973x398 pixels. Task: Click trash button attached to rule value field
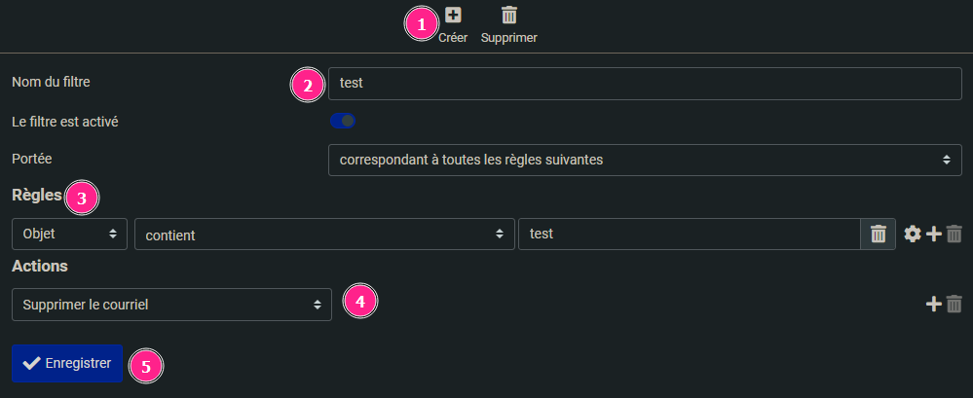click(878, 234)
